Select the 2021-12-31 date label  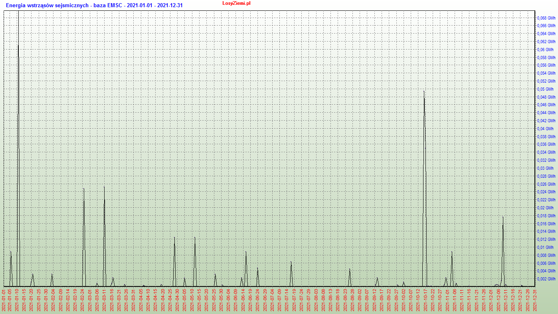click(x=535, y=300)
